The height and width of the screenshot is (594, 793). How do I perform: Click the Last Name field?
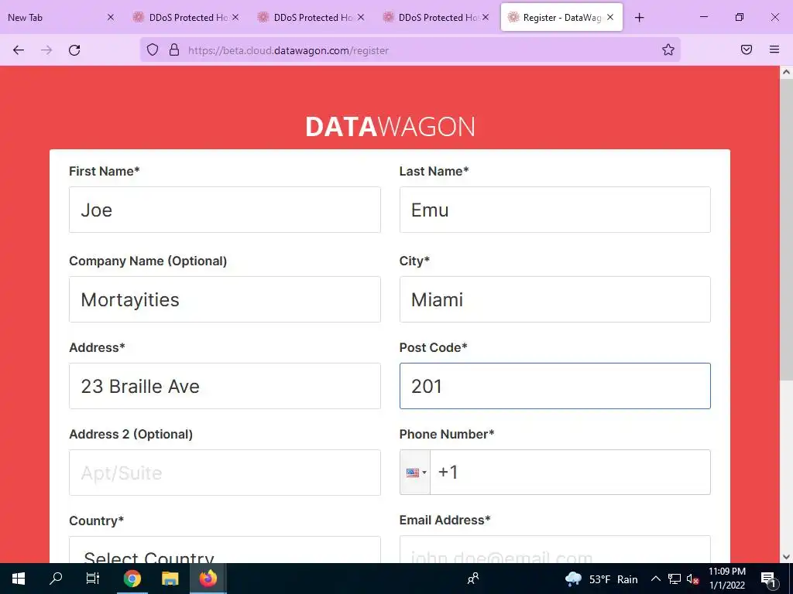coord(554,210)
